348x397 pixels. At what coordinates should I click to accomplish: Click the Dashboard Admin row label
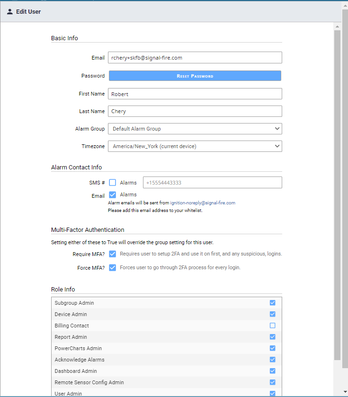(76, 371)
